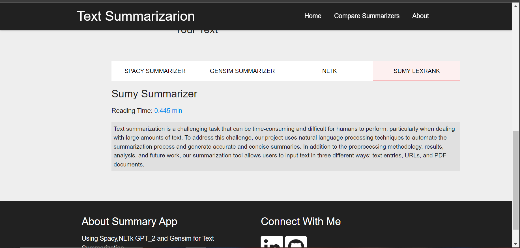This screenshot has width=520, height=248.
Task: Click the summary paragraph starting 'Text summarization is'
Action: click(286, 146)
